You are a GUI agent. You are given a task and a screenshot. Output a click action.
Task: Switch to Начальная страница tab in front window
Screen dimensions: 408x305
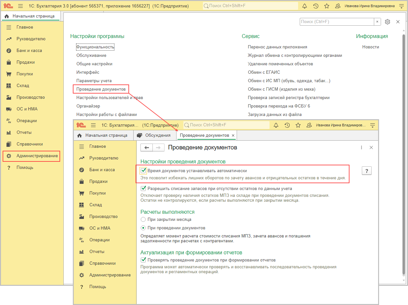[x=103, y=135]
